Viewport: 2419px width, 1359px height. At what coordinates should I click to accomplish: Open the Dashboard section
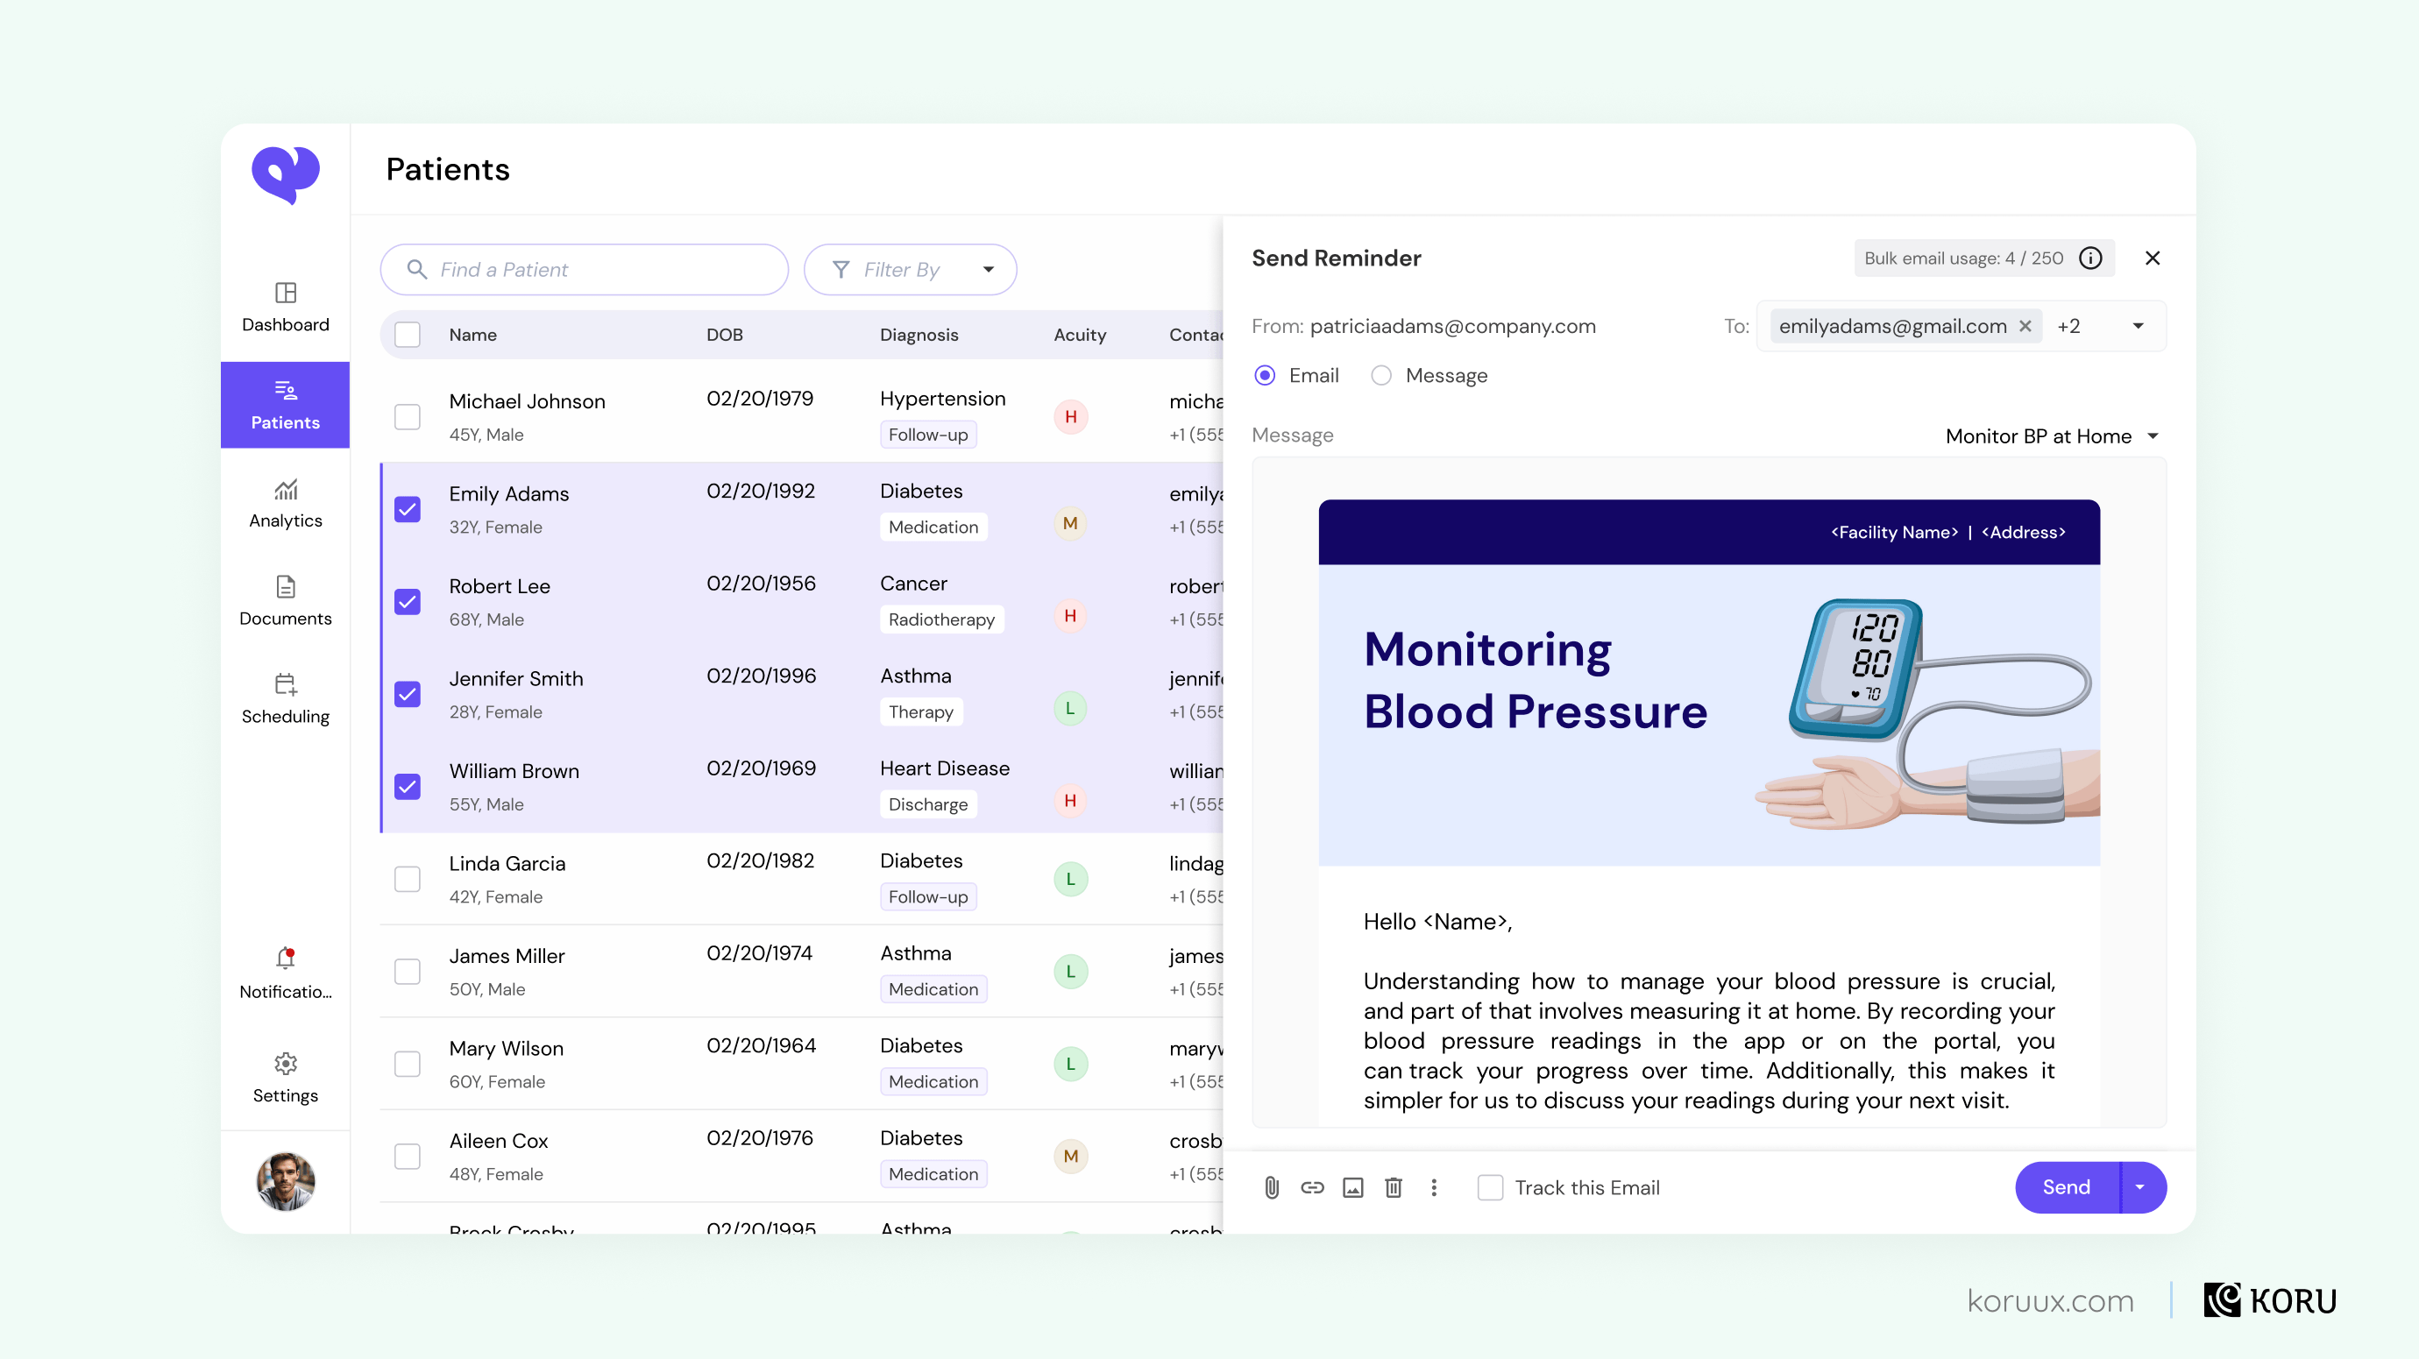285,307
